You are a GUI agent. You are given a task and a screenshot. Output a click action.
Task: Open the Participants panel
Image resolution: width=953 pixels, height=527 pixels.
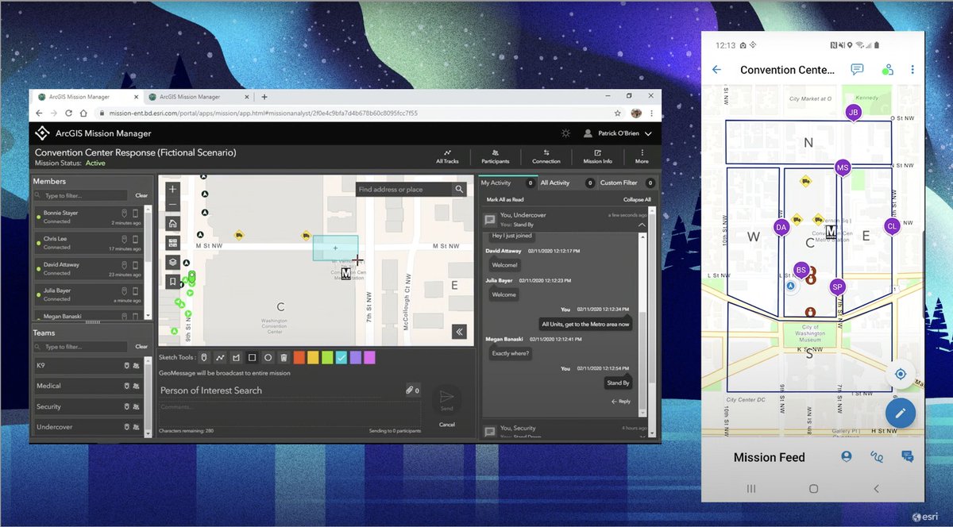[495, 156]
